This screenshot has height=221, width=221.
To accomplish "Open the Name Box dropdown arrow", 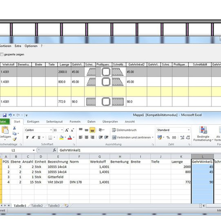I will coord(34,150).
